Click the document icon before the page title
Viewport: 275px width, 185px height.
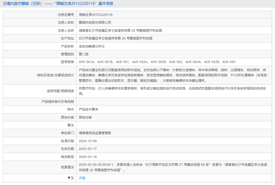[x=4, y=4]
